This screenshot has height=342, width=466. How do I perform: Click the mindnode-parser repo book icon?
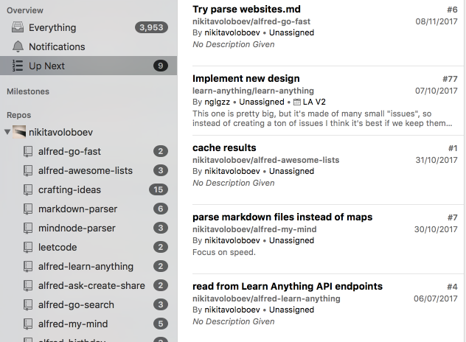(28, 228)
